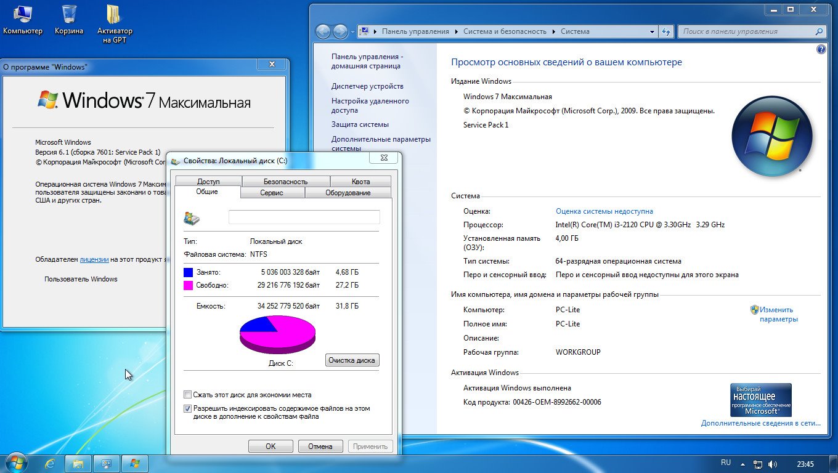838x473 pixels.
Task: Click the Панель управления breadcrumb
Action: pos(415,31)
